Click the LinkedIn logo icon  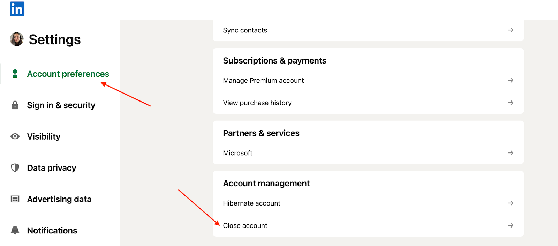click(x=17, y=9)
